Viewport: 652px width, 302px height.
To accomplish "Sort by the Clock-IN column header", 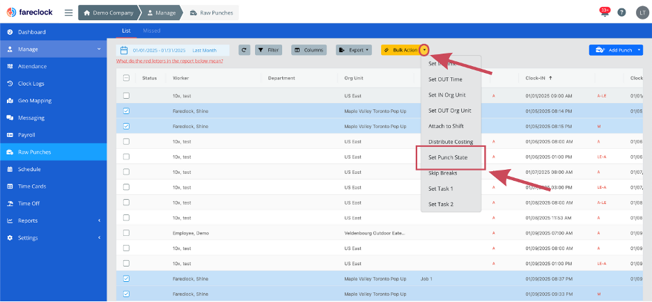I will click(540, 78).
